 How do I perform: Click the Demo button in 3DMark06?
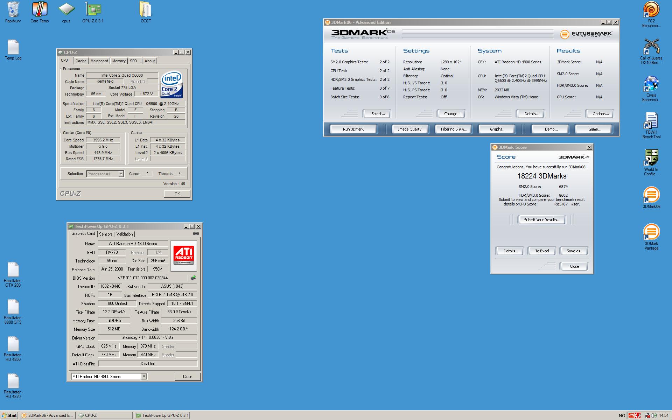551,129
